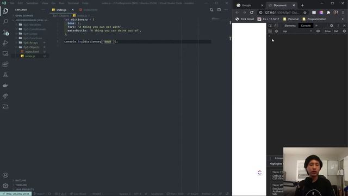Screen dimensions: 348x196
Task: Open the Selection menu in VS Code
Action: tap(32, 3)
